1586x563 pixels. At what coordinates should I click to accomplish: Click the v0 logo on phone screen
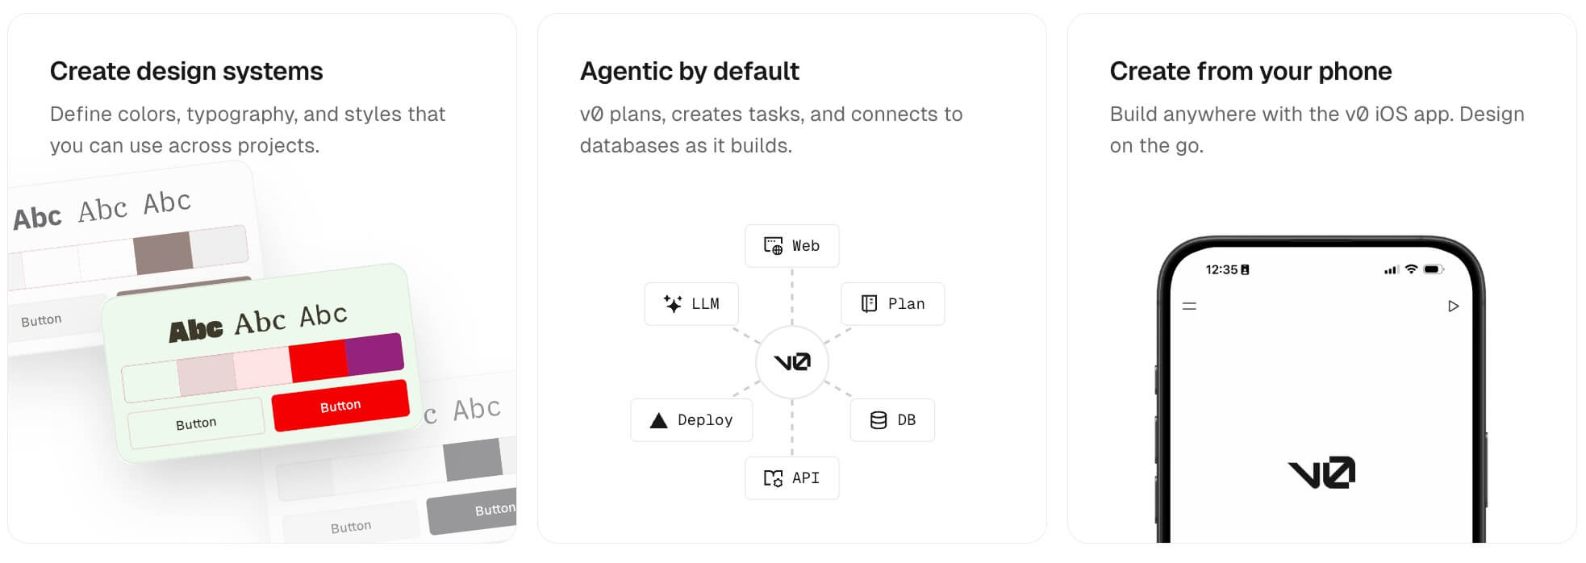(1321, 473)
